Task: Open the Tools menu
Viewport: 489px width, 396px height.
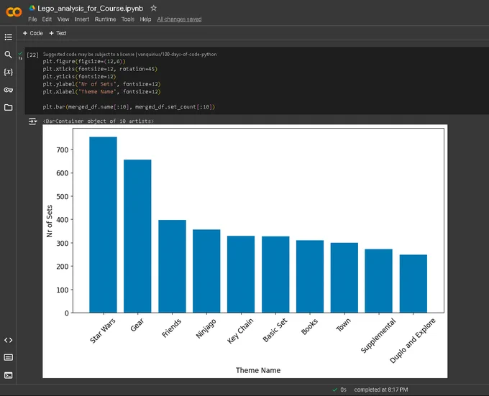Action: 128,19
